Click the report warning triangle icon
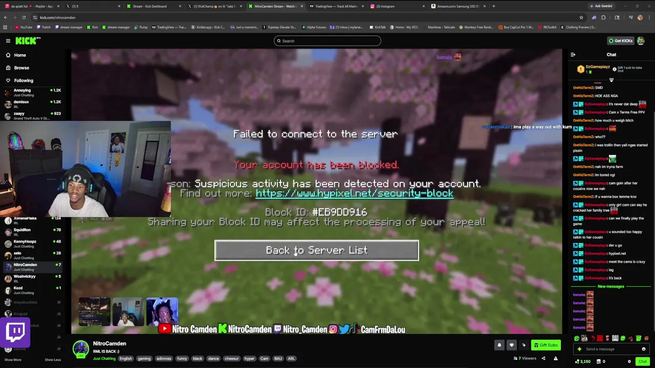655x368 pixels. click(x=555, y=358)
